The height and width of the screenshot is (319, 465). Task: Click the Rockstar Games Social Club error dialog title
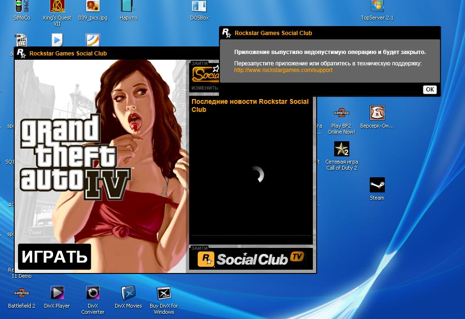point(273,33)
